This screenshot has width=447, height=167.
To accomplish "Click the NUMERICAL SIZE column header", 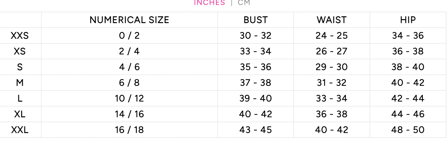I will tap(130, 20).
